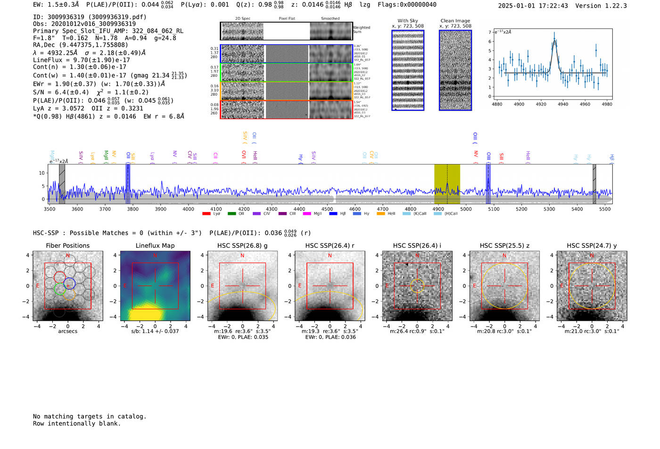Click the gray hatched band near 3550Å

[x=62, y=184]
